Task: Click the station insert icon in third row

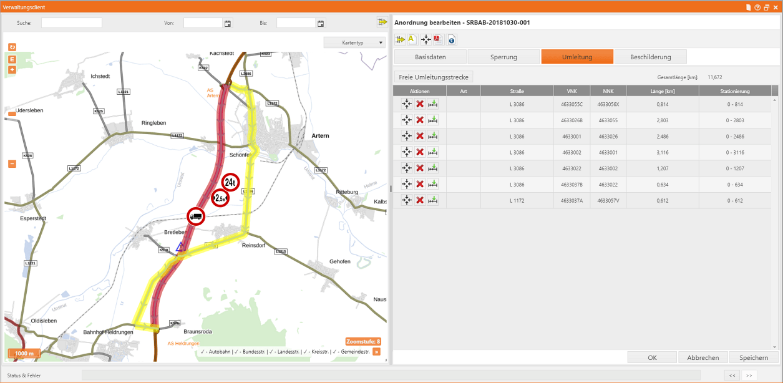Action: [433, 136]
